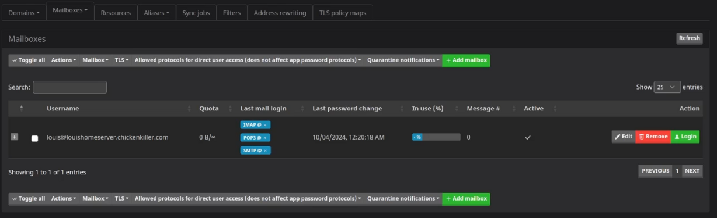Expand row details with the plus icon
This screenshot has height=218, width=717.
[x=14, y=137]
